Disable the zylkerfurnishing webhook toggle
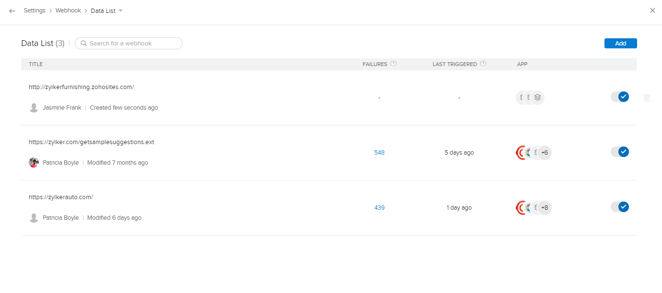 [x=619, y=97]
